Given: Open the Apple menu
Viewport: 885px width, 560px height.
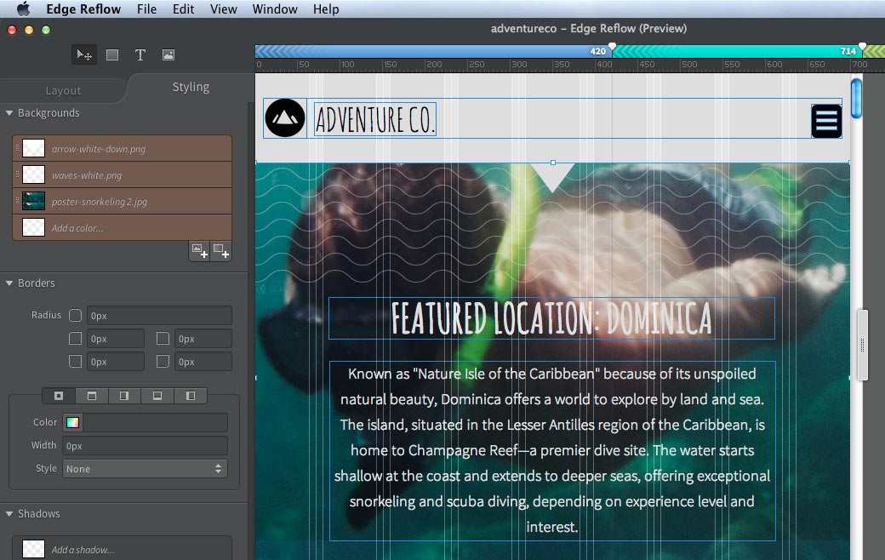Looking at the screenshot, I should click(23, 9).
